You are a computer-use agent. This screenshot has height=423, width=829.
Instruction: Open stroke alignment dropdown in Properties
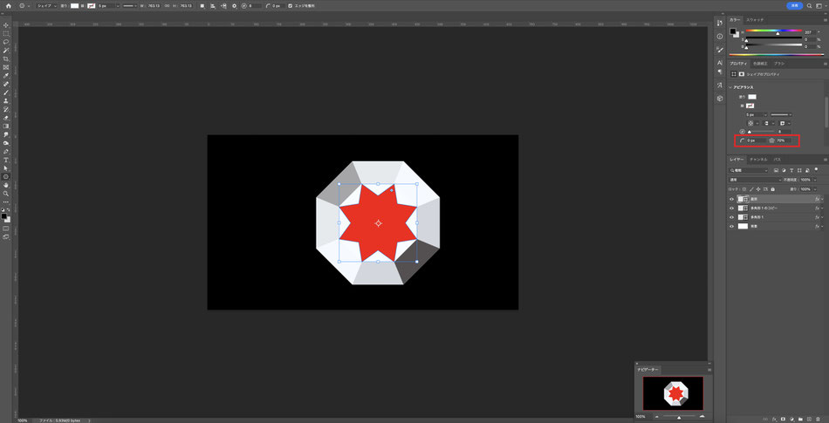tap(753, 123)
